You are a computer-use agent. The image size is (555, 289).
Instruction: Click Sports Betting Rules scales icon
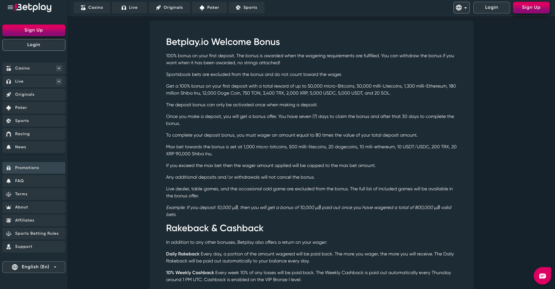[x=9, y=234]
